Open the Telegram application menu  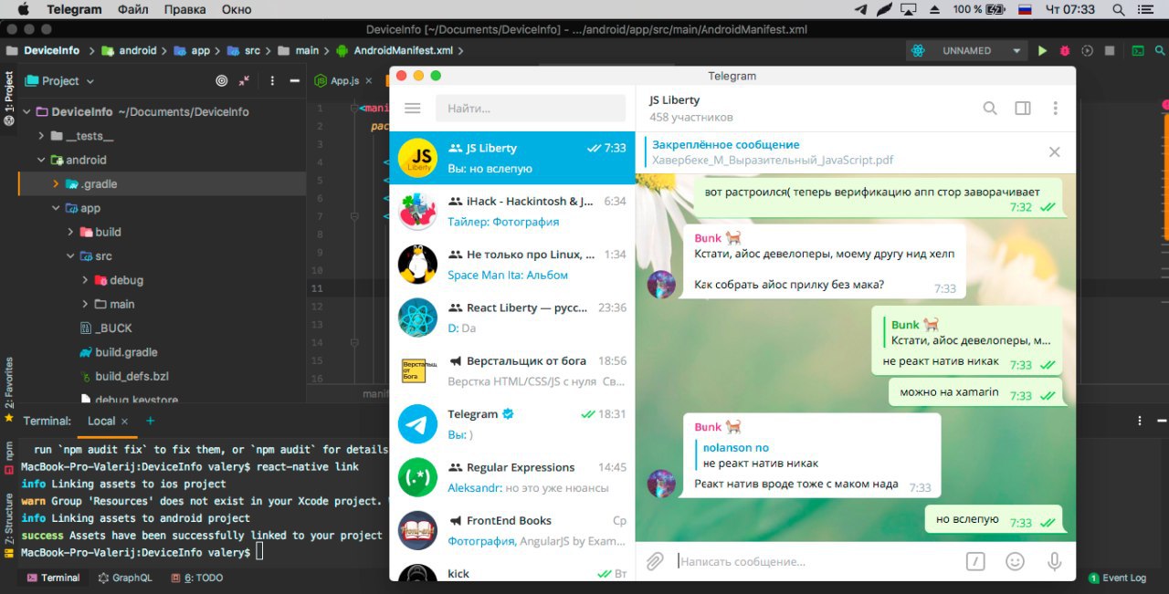click(74, 9)
